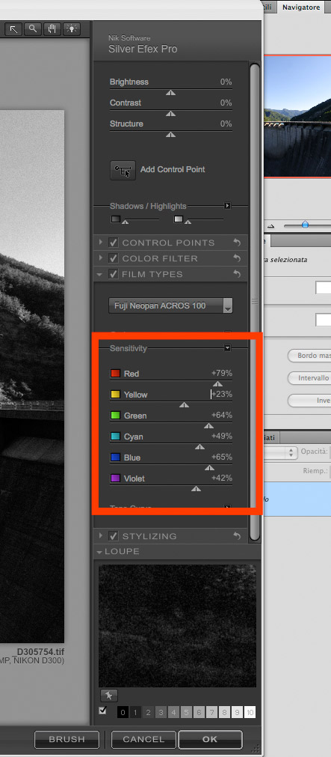Click the Add Control Point label

[x=173, y=169]
